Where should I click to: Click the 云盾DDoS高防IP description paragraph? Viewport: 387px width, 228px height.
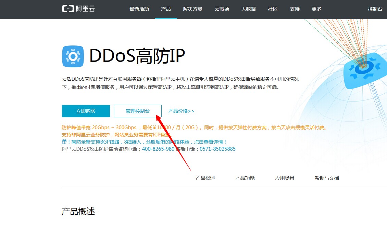[x=180, y=83]
